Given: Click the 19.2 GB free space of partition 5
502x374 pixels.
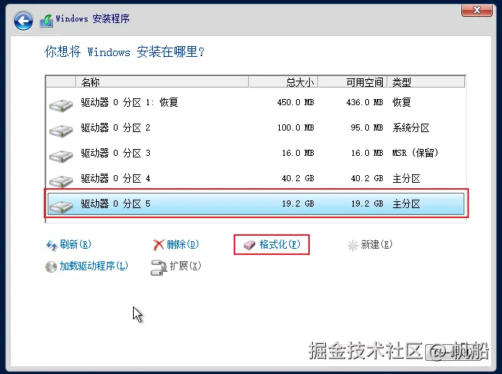Looking at the screenshot, I should point(367,204).
